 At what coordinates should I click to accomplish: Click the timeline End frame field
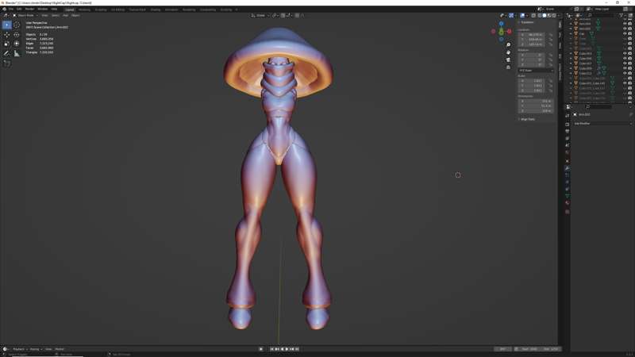(551, 349)
